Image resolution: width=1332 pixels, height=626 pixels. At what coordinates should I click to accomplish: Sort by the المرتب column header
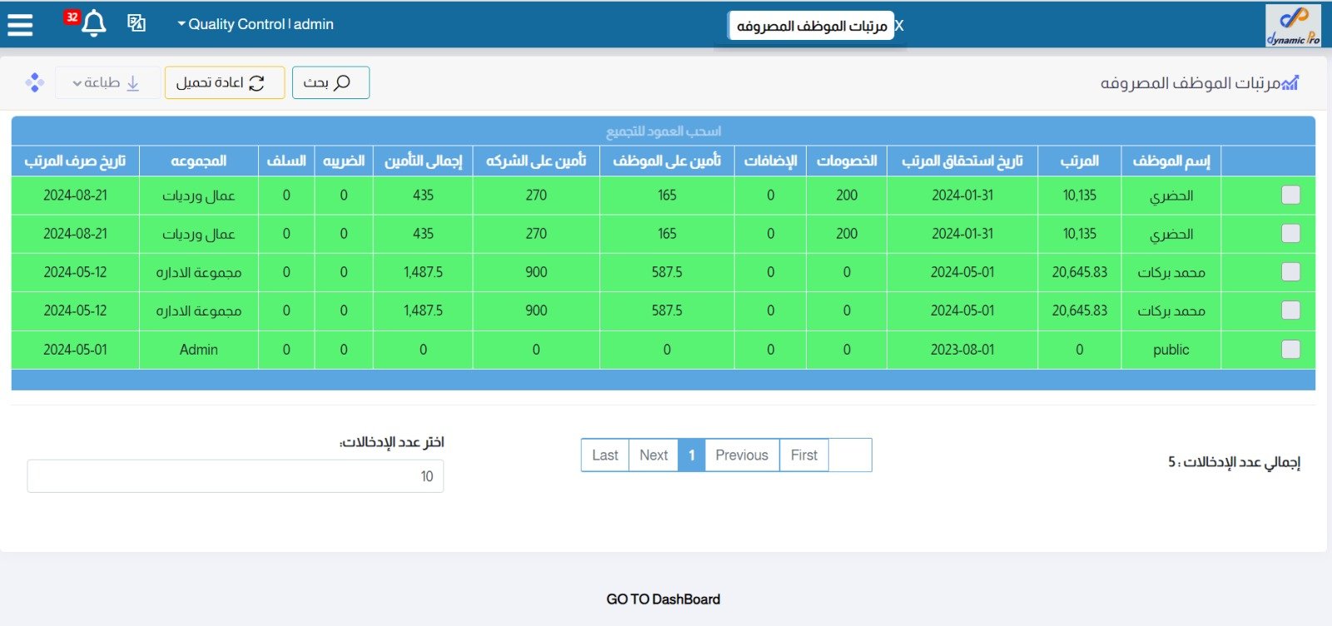coord(1079,161)
